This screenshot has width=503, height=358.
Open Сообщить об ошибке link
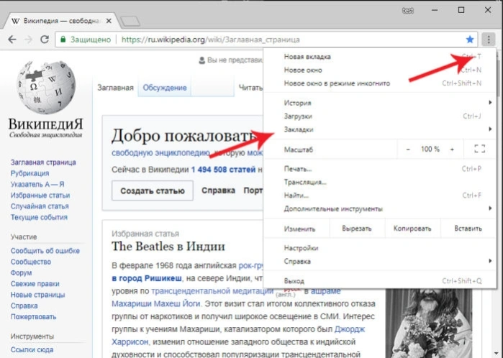pyautogui.click(x=45, y=251)
